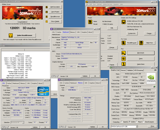
Task: Click the Demo eye icon
Action: tap(124, 58)
